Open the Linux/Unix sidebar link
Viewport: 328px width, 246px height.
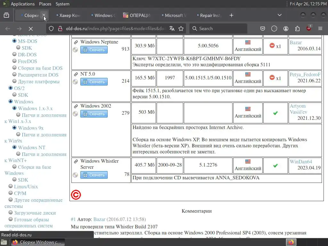[26, 187]
